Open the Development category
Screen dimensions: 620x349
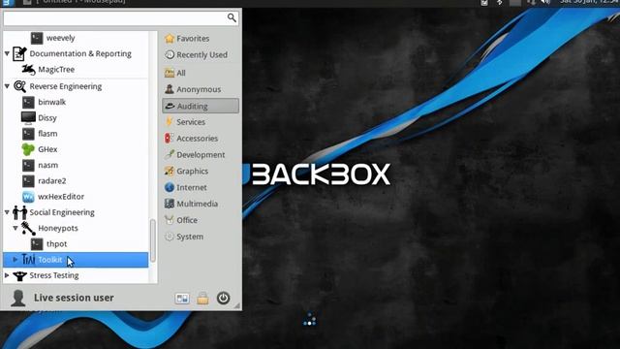coord(201,155)
